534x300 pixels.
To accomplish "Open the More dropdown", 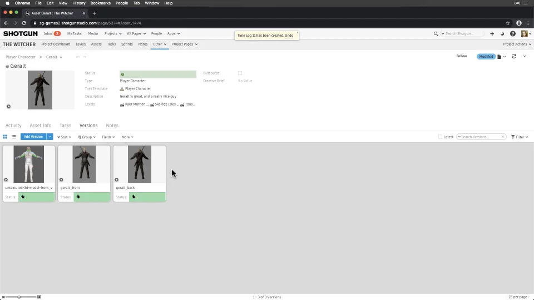I will point(127,137).
